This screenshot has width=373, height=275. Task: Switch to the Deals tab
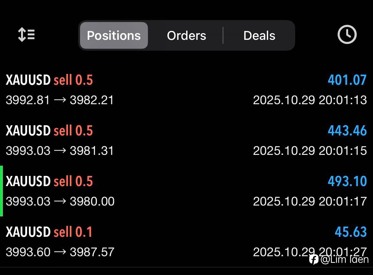point(259,35)
